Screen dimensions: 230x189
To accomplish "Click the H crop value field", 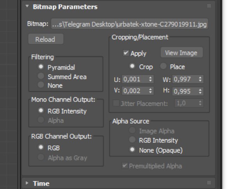I will (185, 91).
